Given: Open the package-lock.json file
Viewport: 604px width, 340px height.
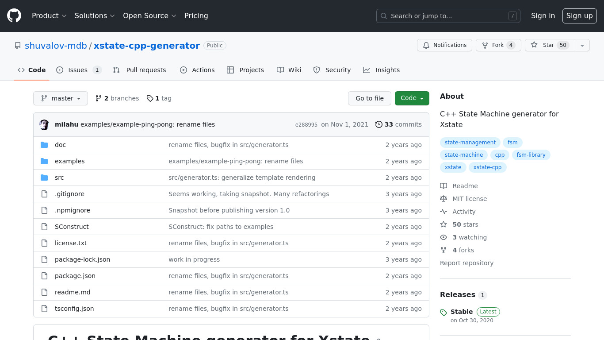Looking at the screenshot, I should point(82,259).
